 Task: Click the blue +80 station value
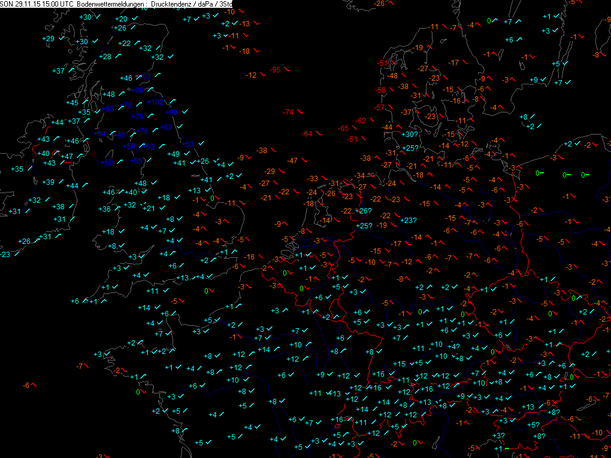pyautogui.click(x=137, y=90)
